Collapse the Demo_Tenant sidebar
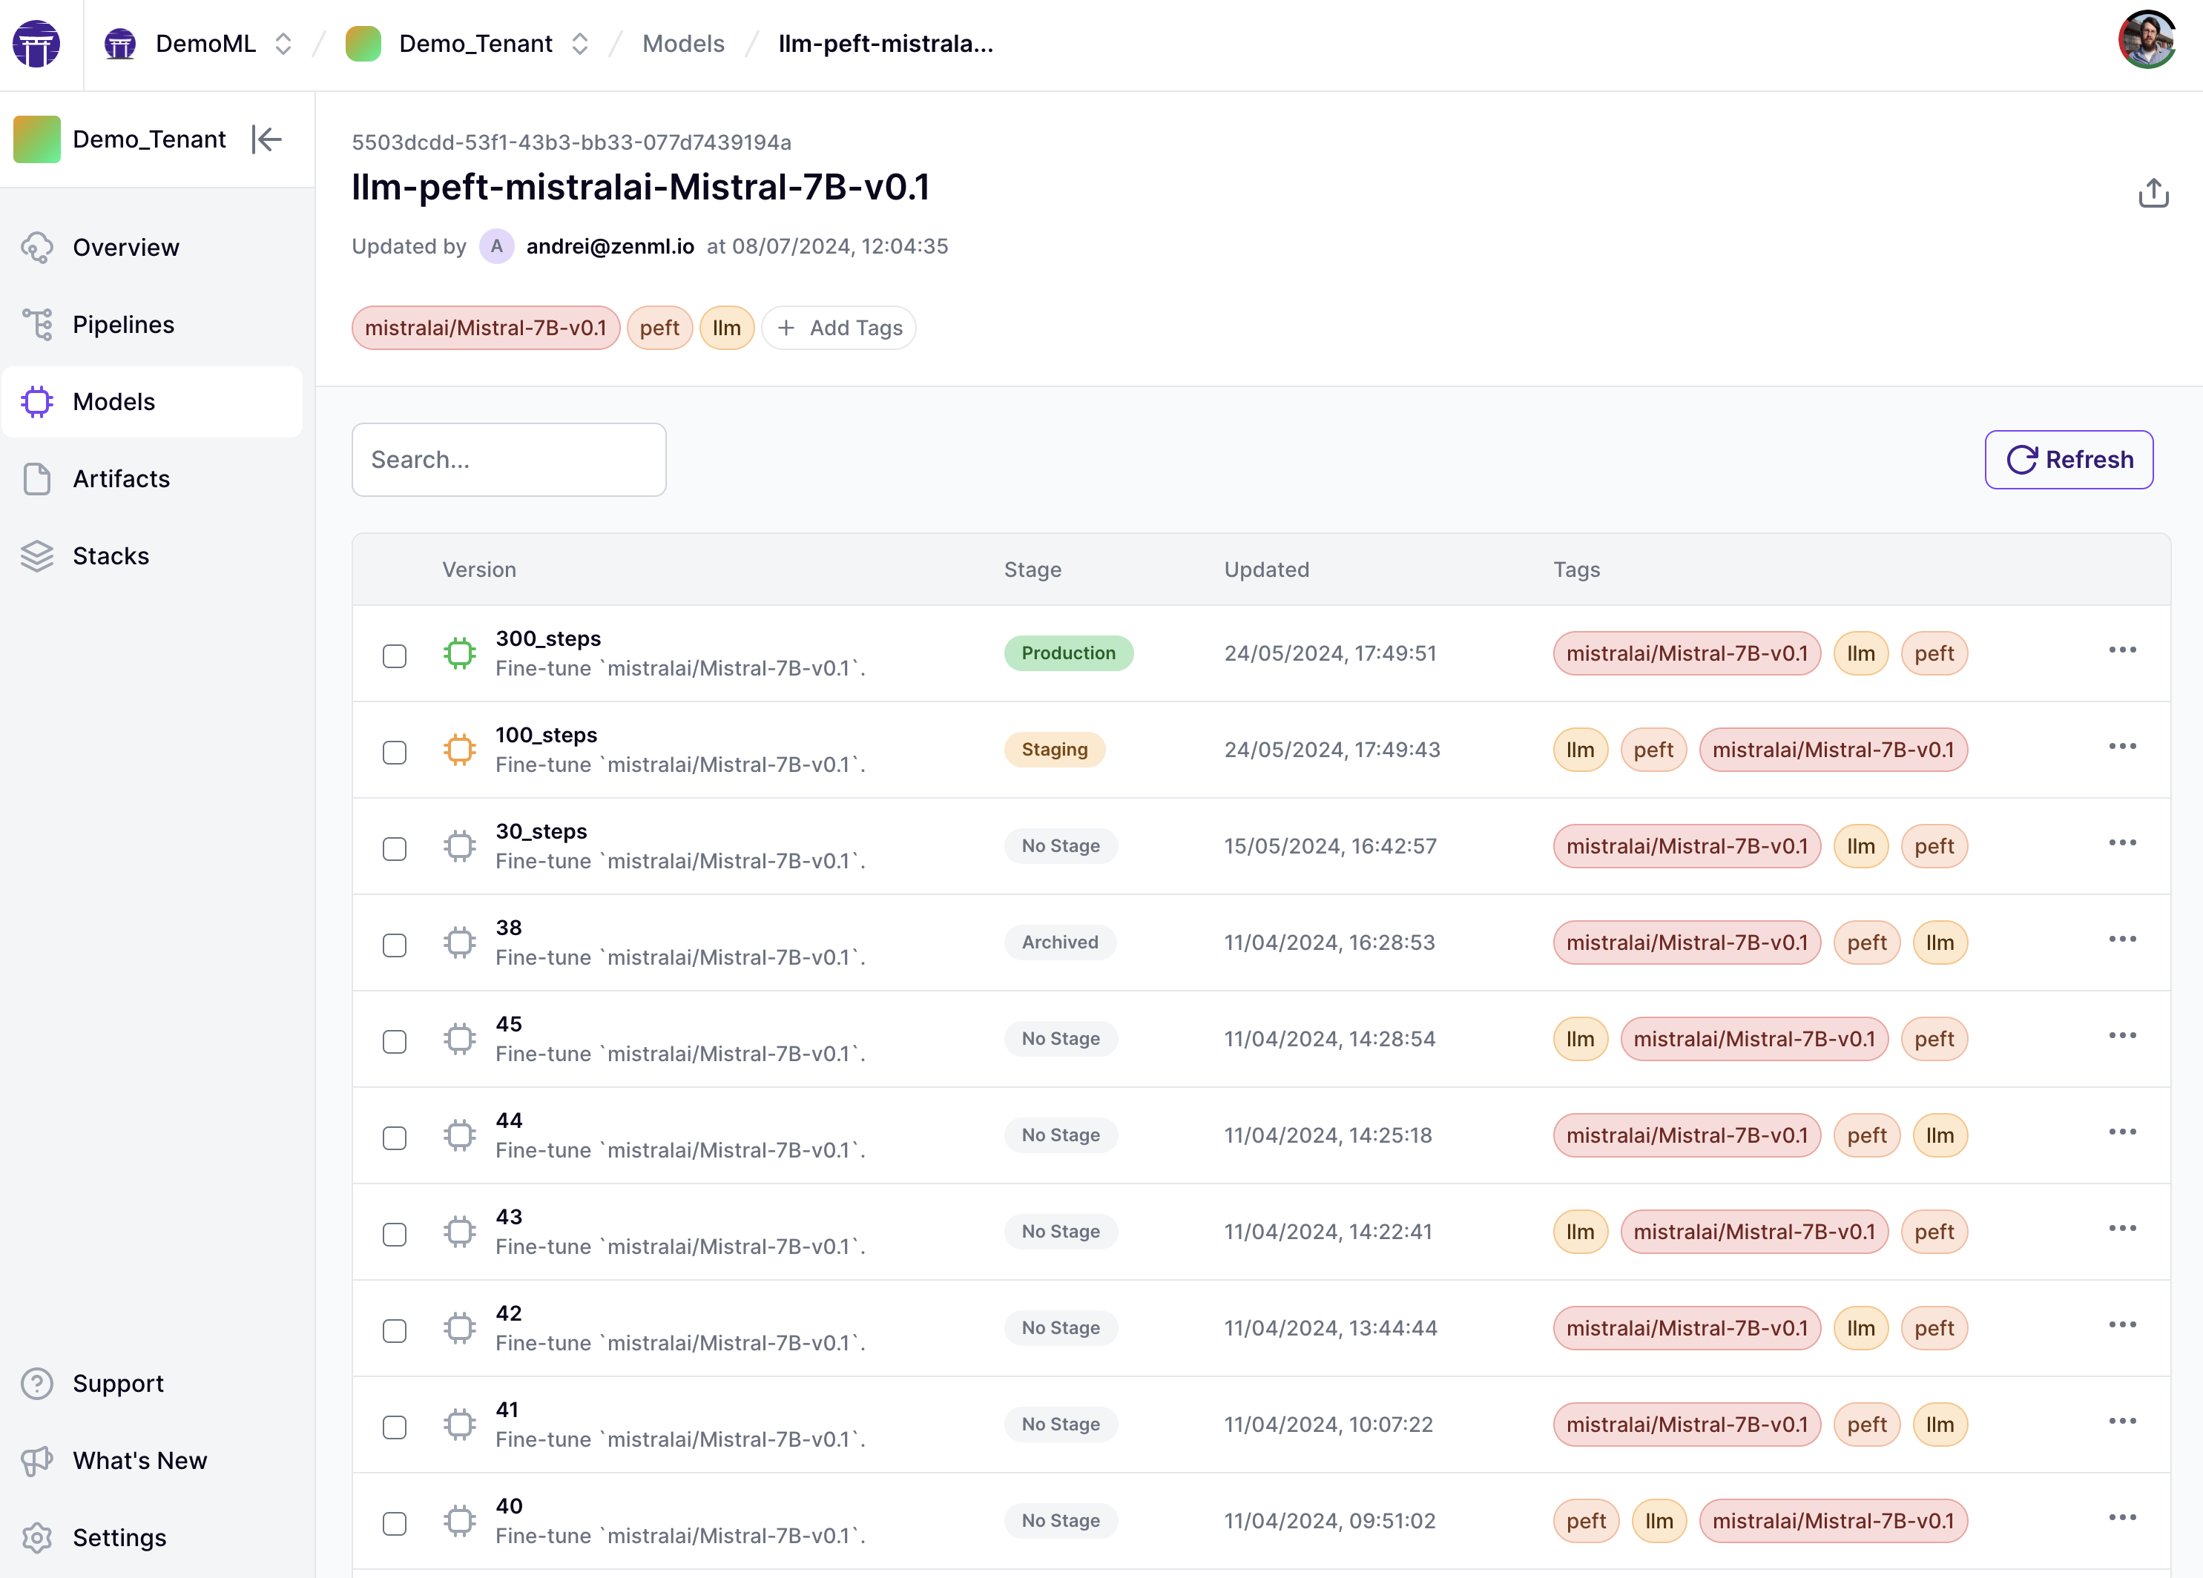Viewport: 2203px width, 1578px height. (x=266, y=139)
